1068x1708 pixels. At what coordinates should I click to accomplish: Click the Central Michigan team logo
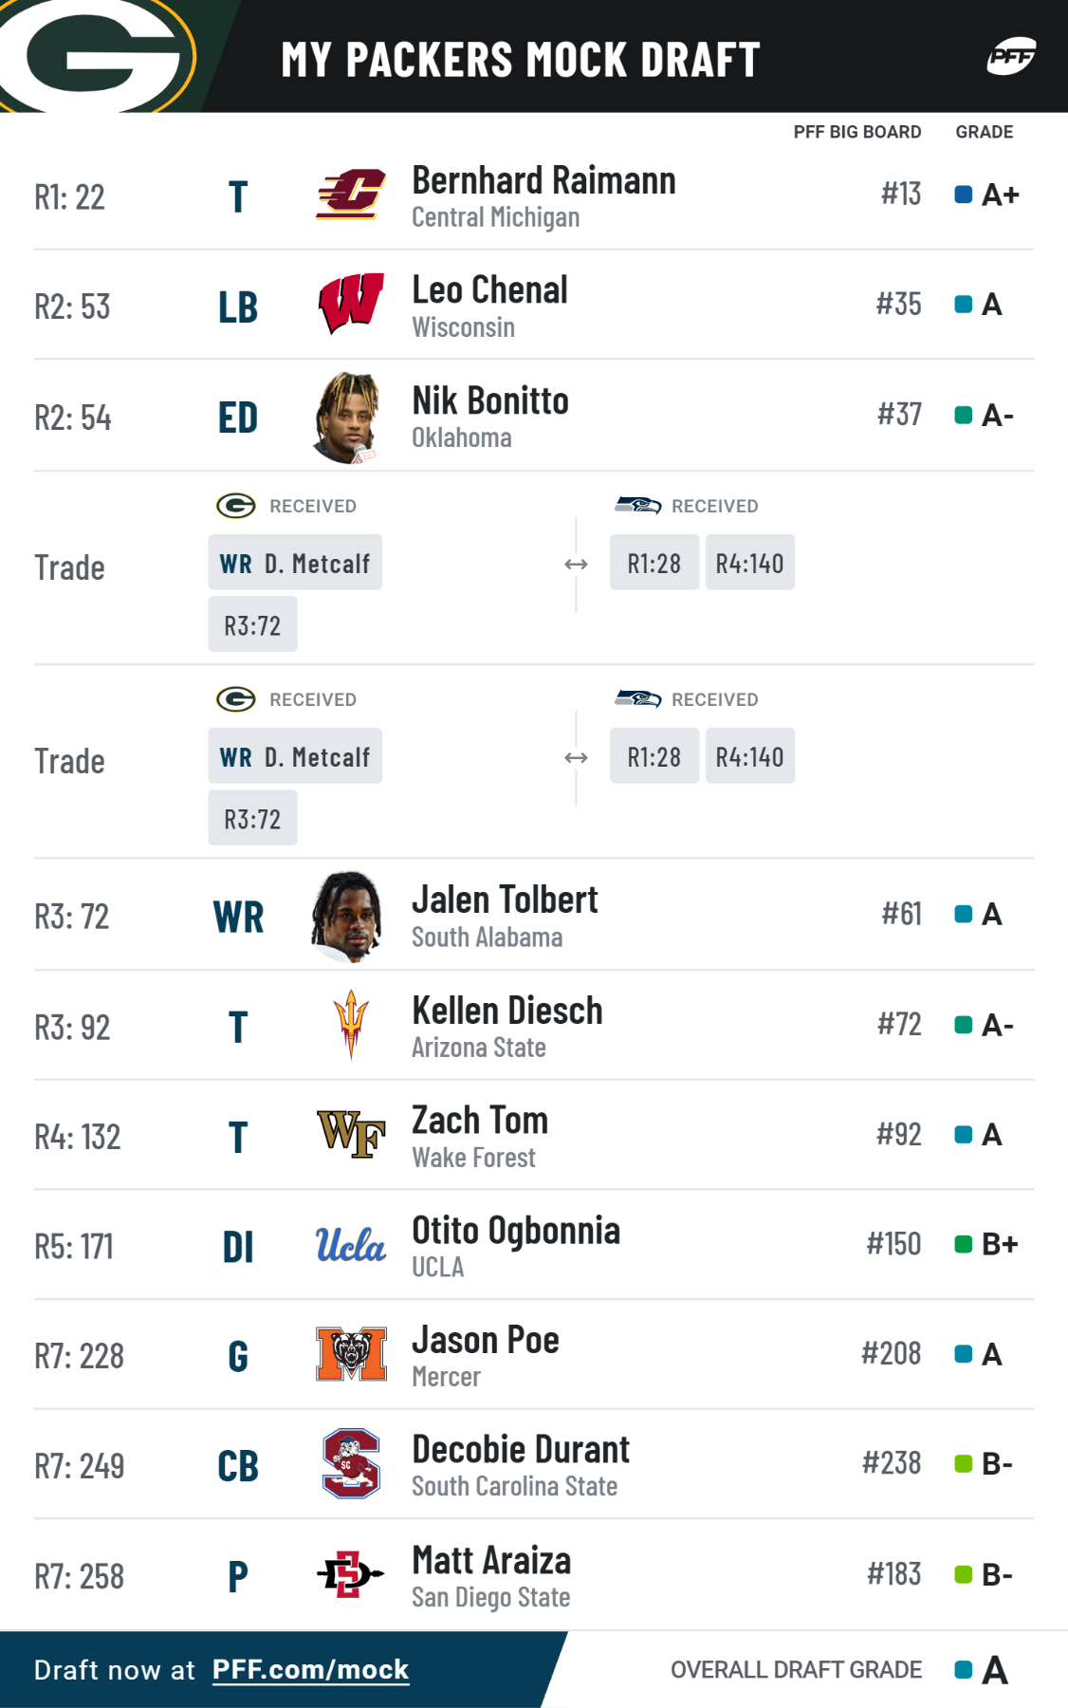351,195
